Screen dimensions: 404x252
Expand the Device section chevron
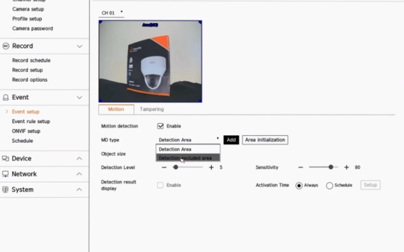[80, 158]
